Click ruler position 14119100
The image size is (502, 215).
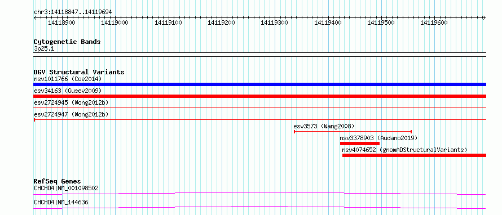(168, 23)
